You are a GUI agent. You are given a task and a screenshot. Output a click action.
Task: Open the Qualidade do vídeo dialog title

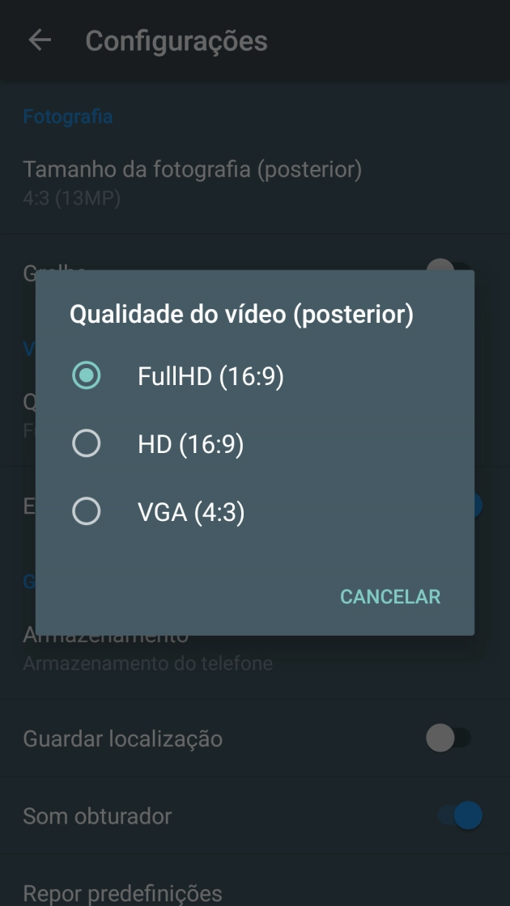click(243, 314)
